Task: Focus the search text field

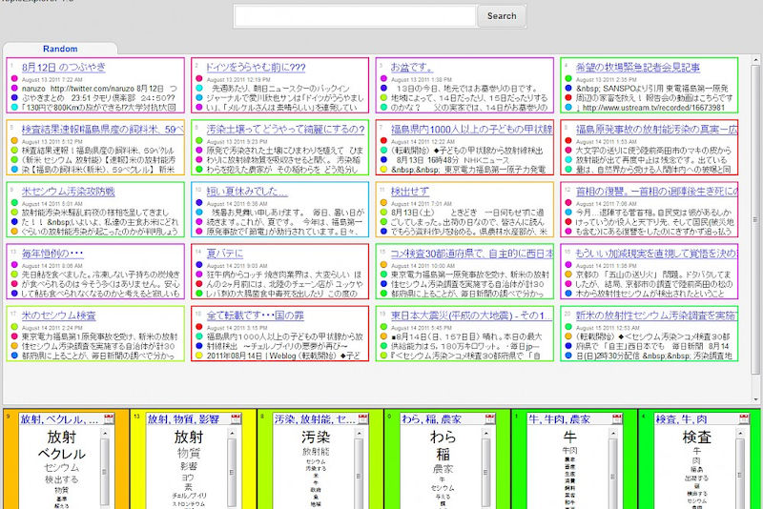Action: click(355, 15)
